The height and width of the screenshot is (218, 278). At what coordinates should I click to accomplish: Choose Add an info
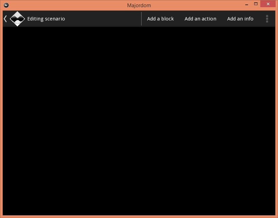point(240,19)
